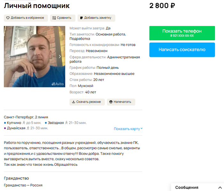Image resolution: width=224 pixels, height=191 pixels.
Task: Click the Сравнить button label
Action: click(x=64, y=18)
